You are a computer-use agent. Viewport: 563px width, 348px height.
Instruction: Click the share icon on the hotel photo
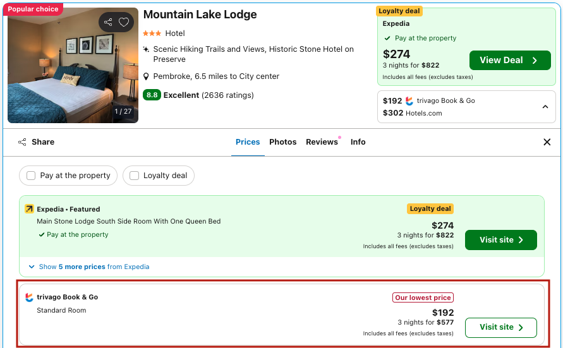point(108,22)
